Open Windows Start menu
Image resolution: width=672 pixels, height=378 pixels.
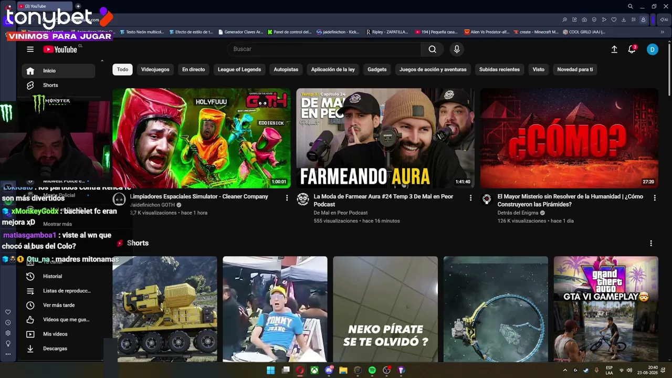tap(270, 370)
